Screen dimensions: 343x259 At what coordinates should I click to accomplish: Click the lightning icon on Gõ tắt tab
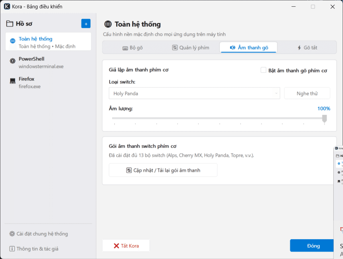tap(299, 48)
